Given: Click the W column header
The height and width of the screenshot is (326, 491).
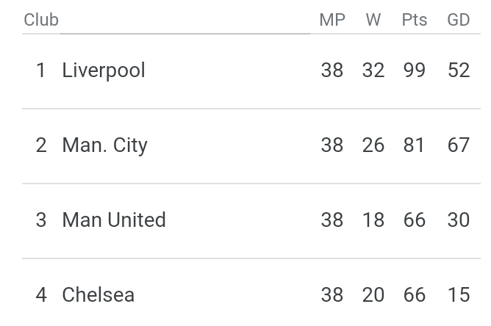Looking at the screenshot, I should [x=373, y=20].
